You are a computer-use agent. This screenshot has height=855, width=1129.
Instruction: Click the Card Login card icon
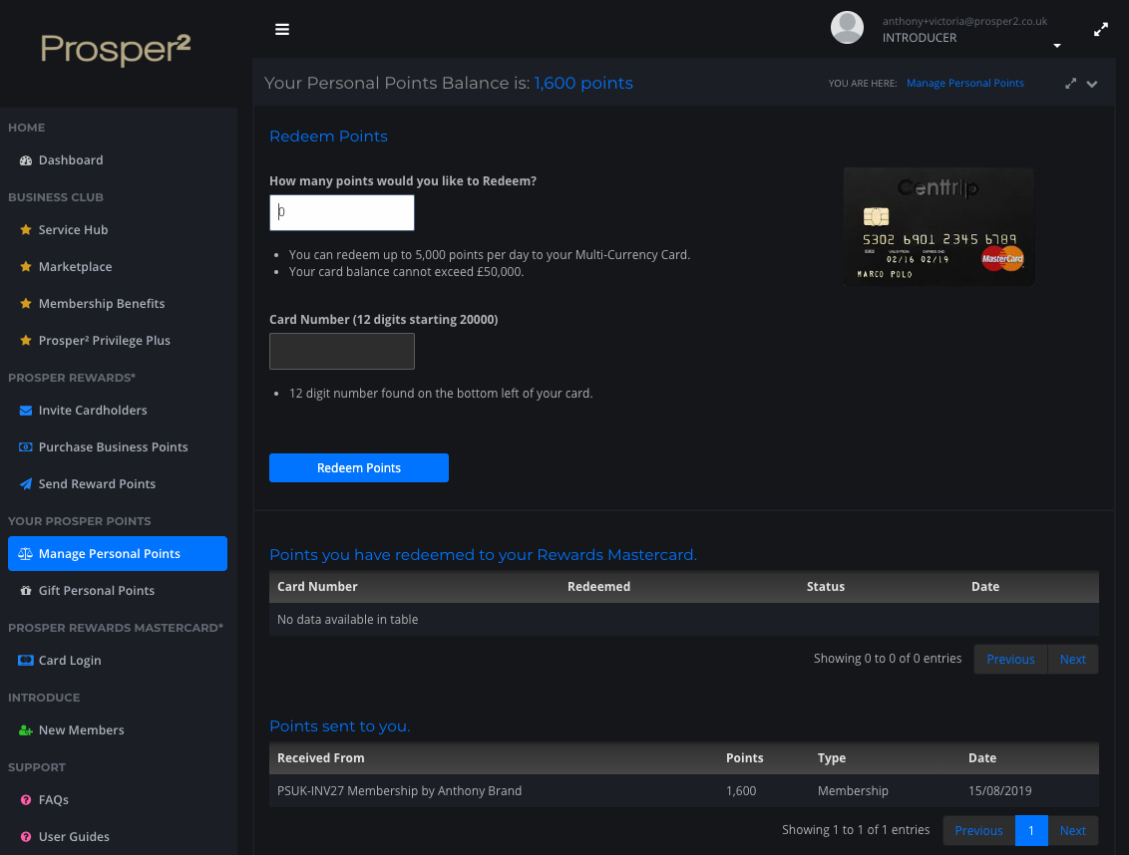tap(26, 660)
